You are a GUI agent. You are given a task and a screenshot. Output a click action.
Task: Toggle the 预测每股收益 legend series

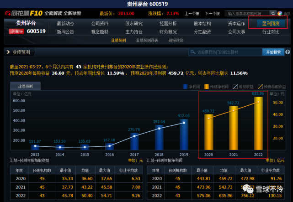(x=272, y=87)
